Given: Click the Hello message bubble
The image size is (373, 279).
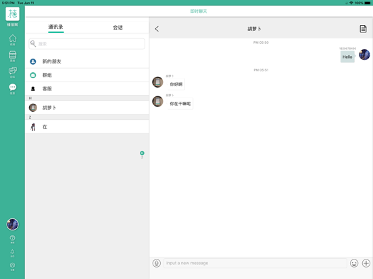Looking at the screenshot, I should point(347,57).
